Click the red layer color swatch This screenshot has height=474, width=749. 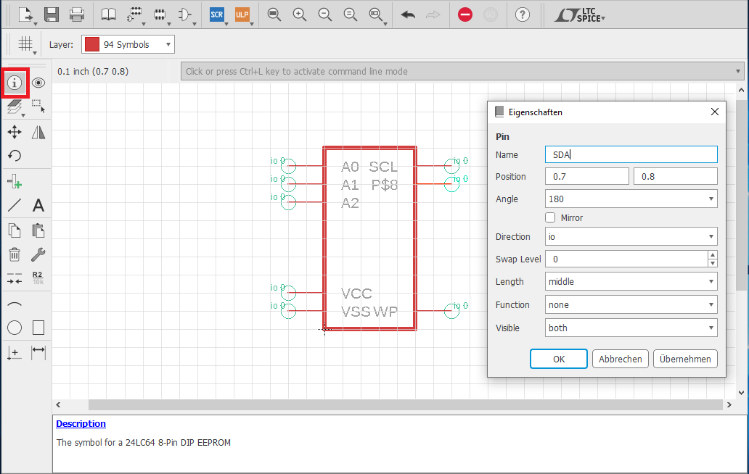pos(91,44)
